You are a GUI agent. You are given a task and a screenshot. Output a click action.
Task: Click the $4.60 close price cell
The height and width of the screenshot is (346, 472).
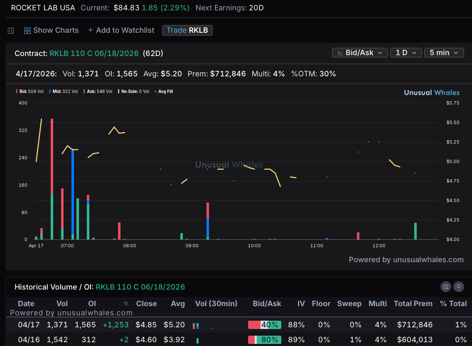[x=146, y=340]
